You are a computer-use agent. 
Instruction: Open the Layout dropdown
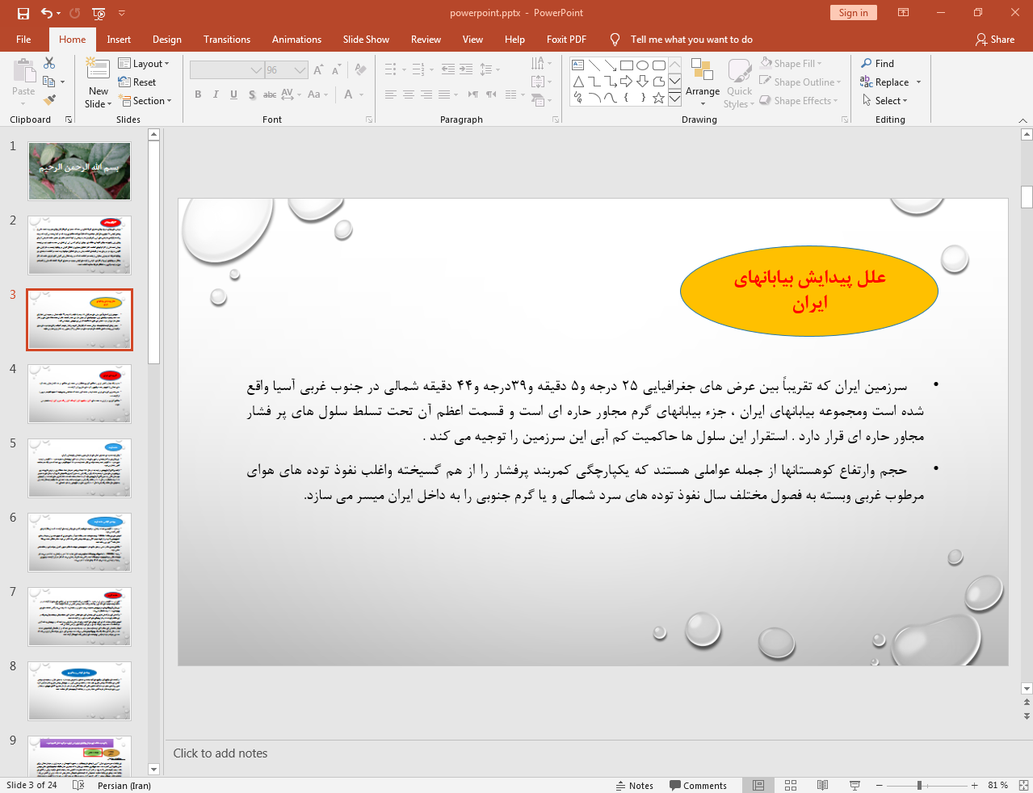[x=144, y=64]
